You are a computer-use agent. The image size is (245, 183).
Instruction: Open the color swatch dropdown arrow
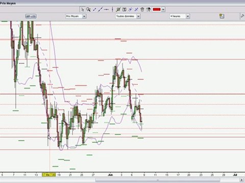click(x=163, y=10)
